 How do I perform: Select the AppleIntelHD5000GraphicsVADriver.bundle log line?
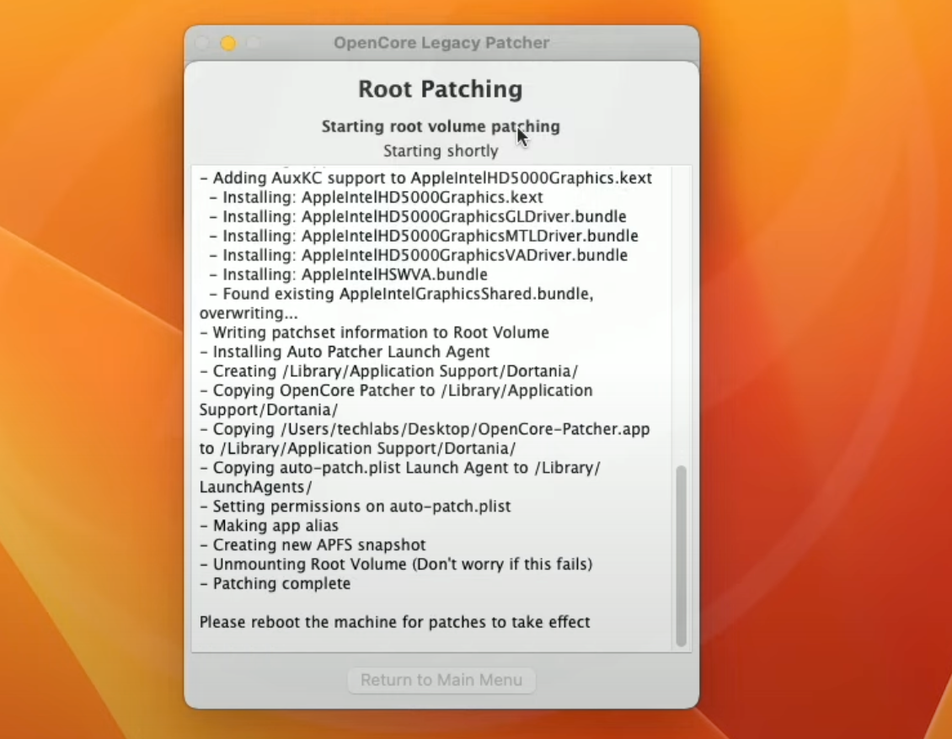pyautogui.click(x=419, y=255)
